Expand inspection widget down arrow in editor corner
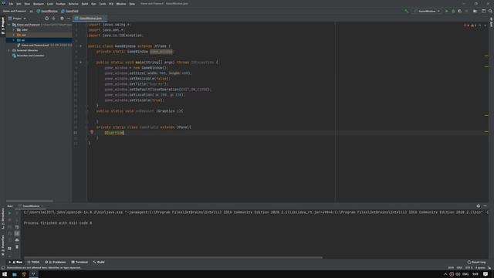Viewport: 494px width, 278px height. click(486, 25)
